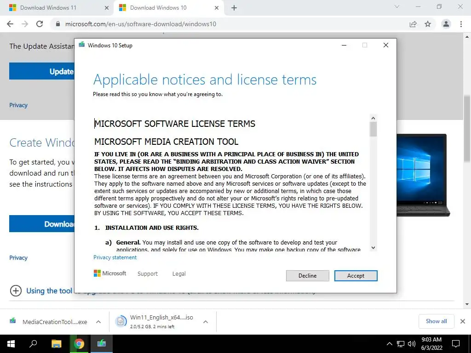Image resolution: width=471 pixels, height=353 pixels.
Task: Expand the Using the tool section
Action: (16, 290)
